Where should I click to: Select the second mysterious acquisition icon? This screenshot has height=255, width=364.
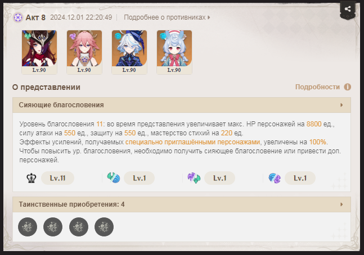(x=53, y=227)
